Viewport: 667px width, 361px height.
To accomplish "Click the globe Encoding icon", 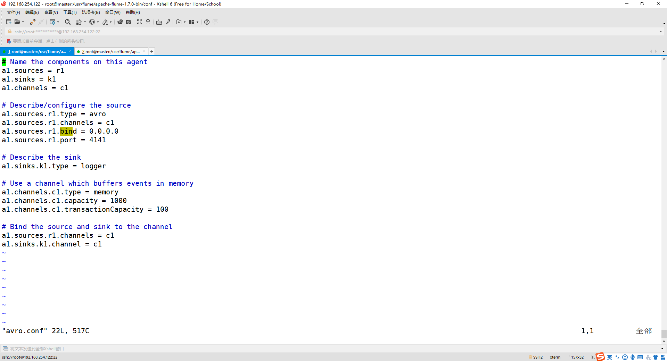I will coord(92,22).
